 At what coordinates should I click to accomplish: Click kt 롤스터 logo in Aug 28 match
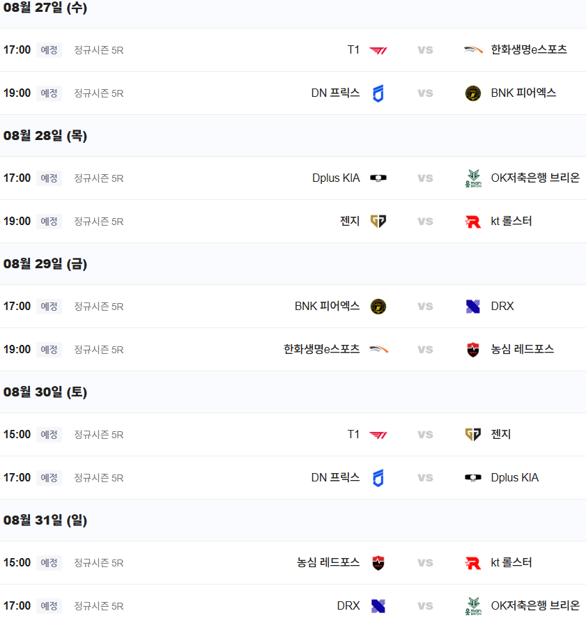pyautogui.click(x=473, y=222)
